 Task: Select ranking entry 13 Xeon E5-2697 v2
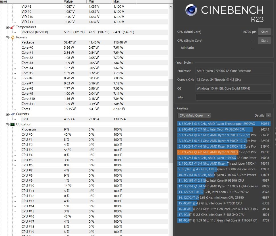[x=224, y=192]
